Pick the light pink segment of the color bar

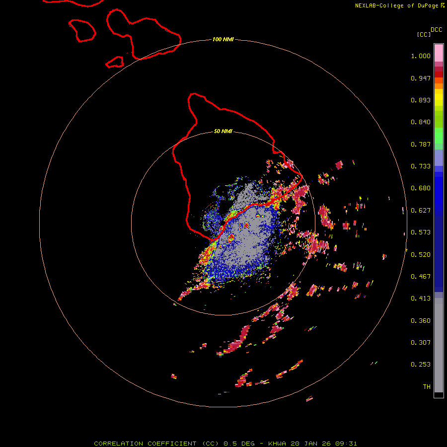(x=439, y=53)
